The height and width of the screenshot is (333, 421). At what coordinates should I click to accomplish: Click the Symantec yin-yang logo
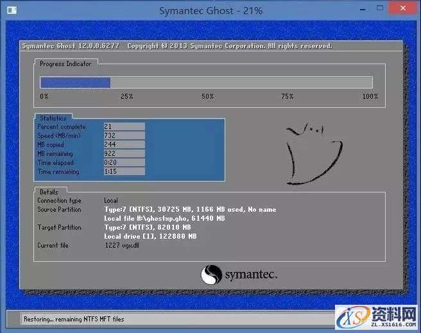pyautogui.click(x=212, y=275)
